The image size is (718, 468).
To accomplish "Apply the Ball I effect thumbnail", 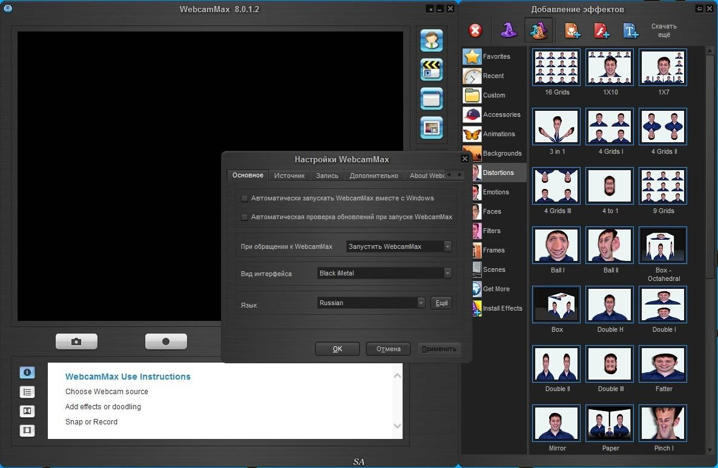I will click(x=556, y=245).
